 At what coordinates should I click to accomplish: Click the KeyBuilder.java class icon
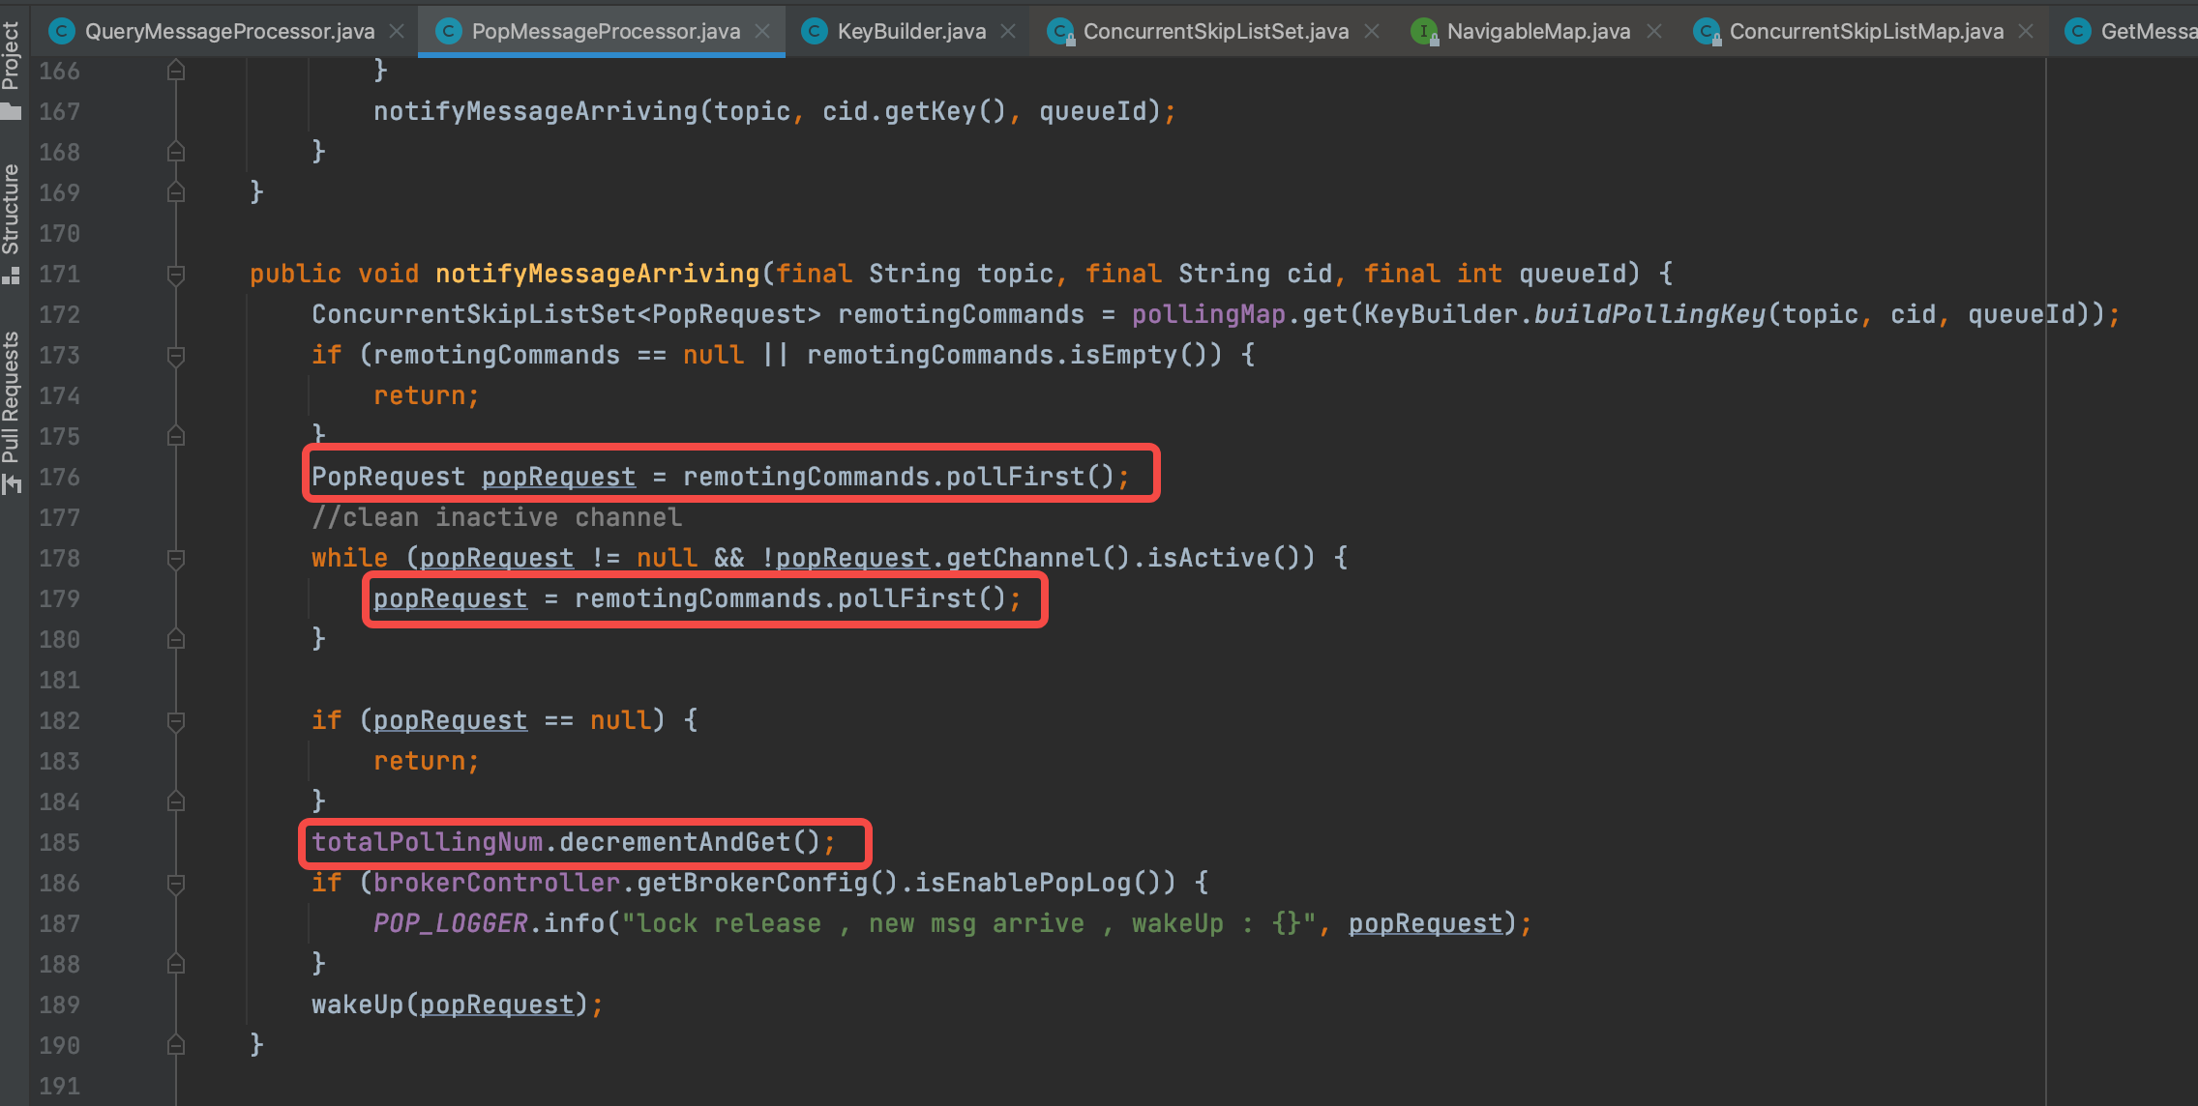815,31
